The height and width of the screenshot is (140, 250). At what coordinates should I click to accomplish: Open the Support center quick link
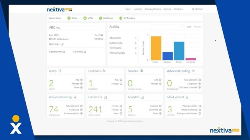coord(57,52)
